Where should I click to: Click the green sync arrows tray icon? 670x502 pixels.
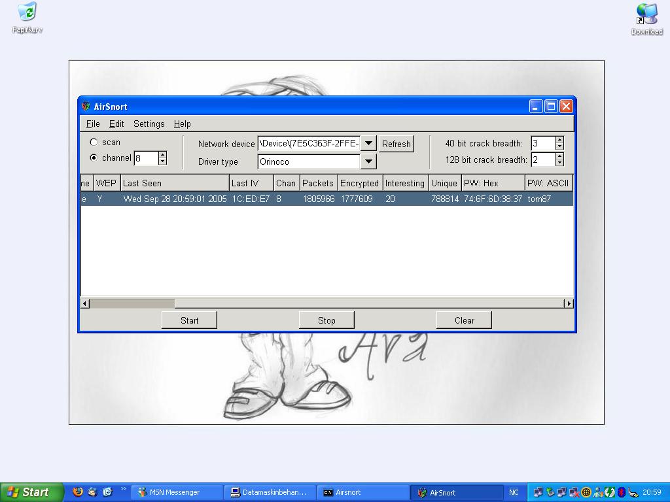coord(609,492)
